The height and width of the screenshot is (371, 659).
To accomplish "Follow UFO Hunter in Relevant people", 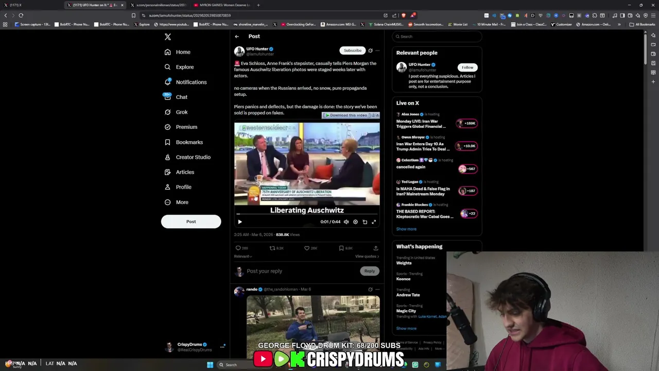I will (x=467, y=68).
